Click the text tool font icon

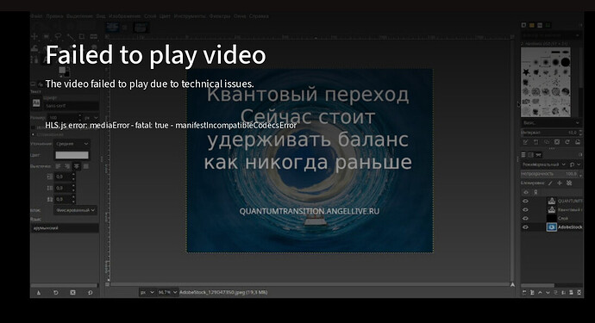[36, 102]
